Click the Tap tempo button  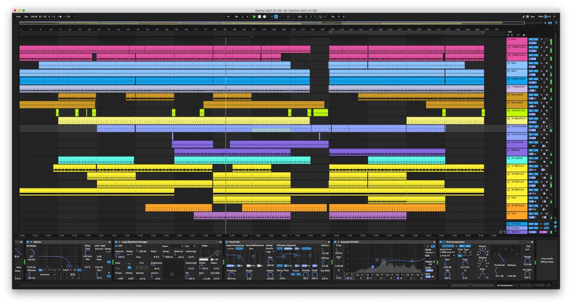pyautogui.click(x=26, y=17)
